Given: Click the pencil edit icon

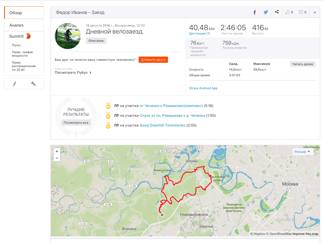Looking at the screenshot, I should point(15,84).
